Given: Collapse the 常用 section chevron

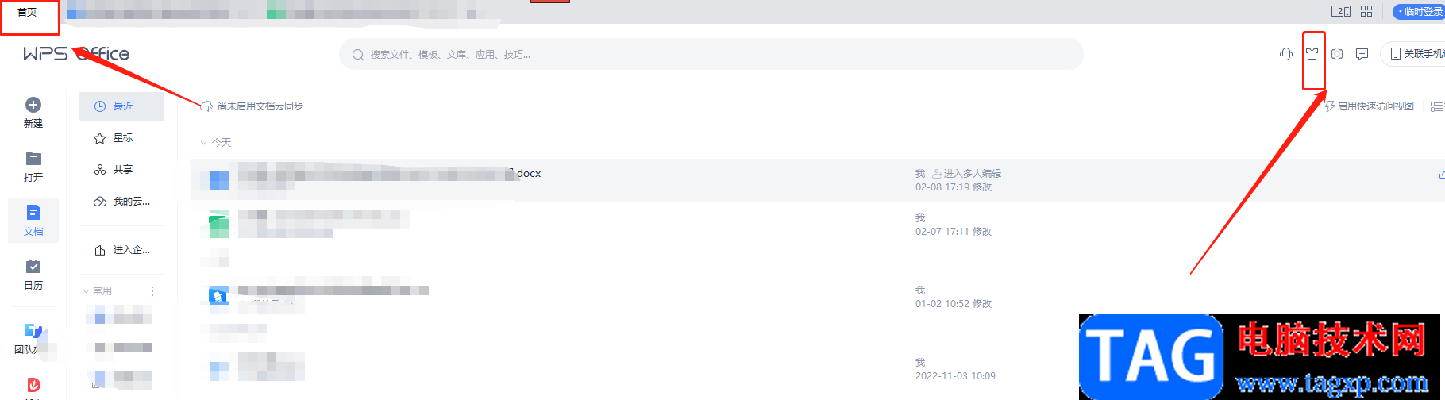Looking at the screenshot, I should [x=87, y=291].
